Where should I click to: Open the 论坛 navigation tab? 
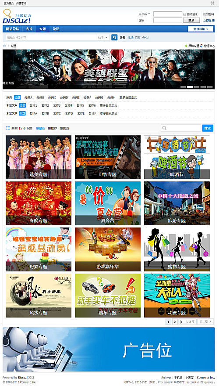click(56, 29)
